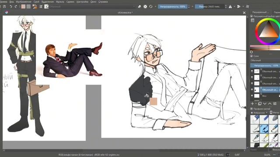Image resolution: width=280 pixels, height=157 pixels.
Task: Close the обложка.kra document tab
Action: click(x=244, y=13)
